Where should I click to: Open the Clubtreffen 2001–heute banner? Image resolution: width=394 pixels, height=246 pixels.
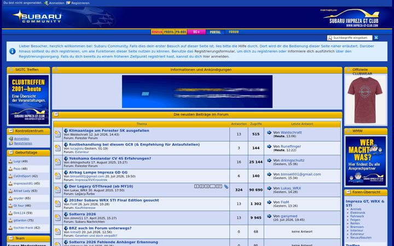coord(28,99)
